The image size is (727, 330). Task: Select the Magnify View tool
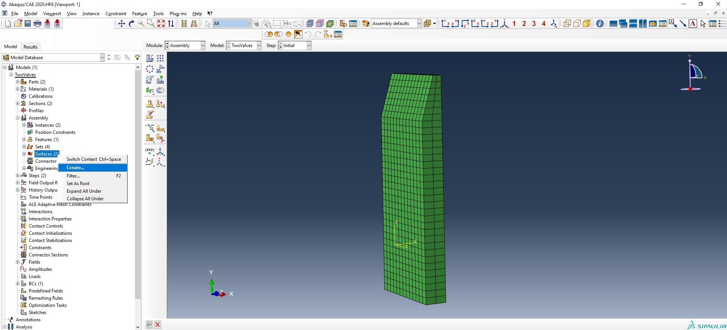click(x=141, y=24)
